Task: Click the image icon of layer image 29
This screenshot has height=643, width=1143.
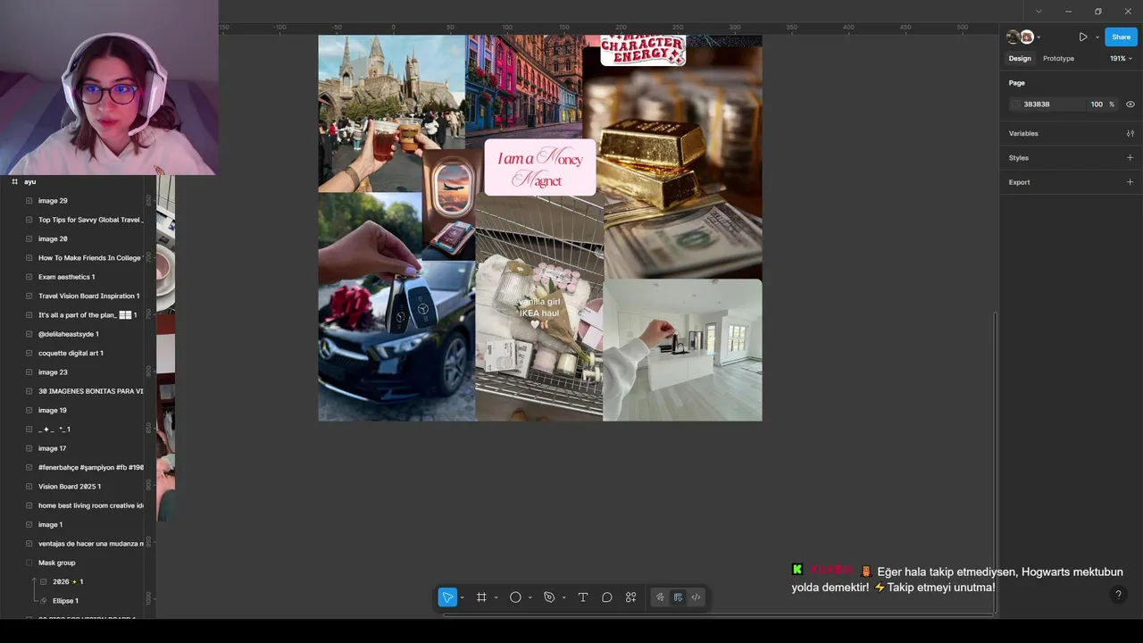Action: pos(29,201)
